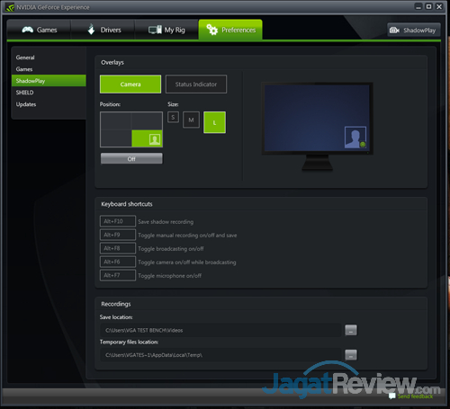Click the "Recordings" section heading
Viewport: 450px width, 409px height.
pos(116,304)
